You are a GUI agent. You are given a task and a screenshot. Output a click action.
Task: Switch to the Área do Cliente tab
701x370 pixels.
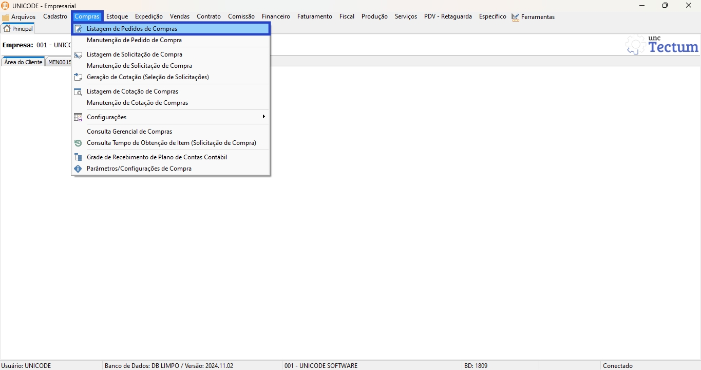[x=23, y=62]
